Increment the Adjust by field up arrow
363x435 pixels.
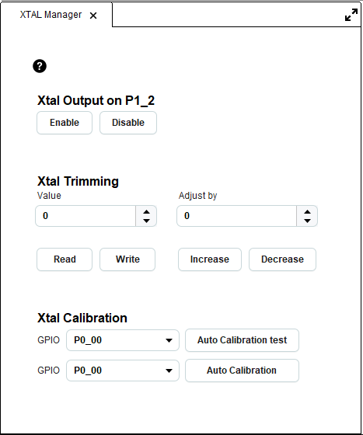click(x=307, y=212)
